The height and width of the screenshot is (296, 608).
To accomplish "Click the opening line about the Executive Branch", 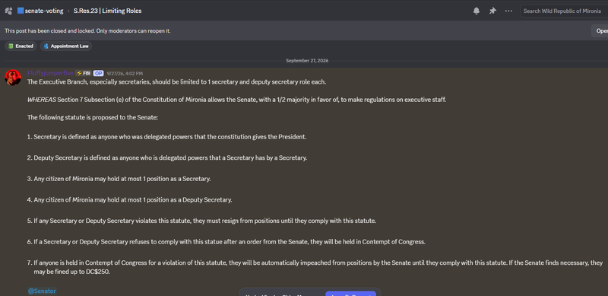I will (x=177, y=82).
